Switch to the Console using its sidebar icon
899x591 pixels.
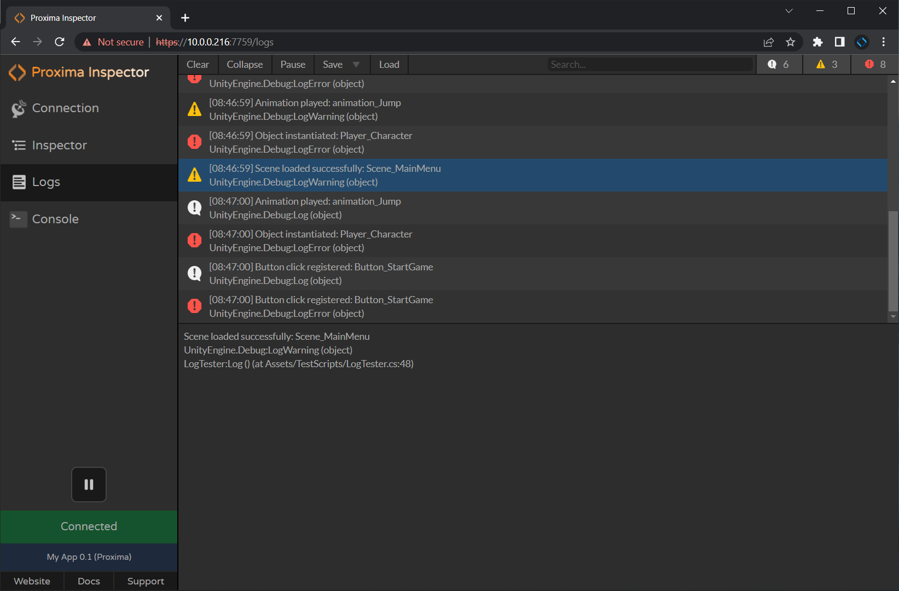point(55,218)
